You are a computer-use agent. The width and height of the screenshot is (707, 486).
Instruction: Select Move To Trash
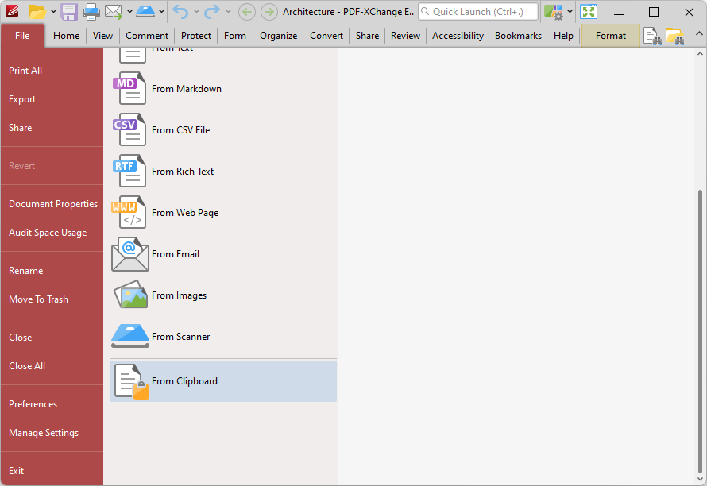pos(52,299)
